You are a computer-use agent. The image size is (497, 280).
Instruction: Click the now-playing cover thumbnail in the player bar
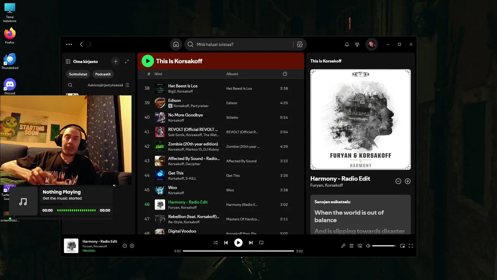(71, 246)
